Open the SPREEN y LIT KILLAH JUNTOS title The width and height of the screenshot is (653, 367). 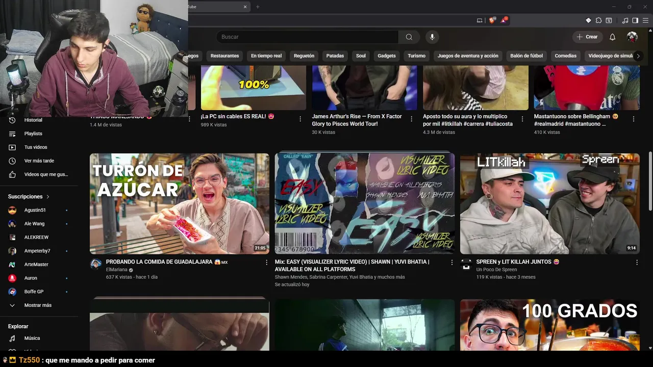pyautogui.click(x=517, y=262)
